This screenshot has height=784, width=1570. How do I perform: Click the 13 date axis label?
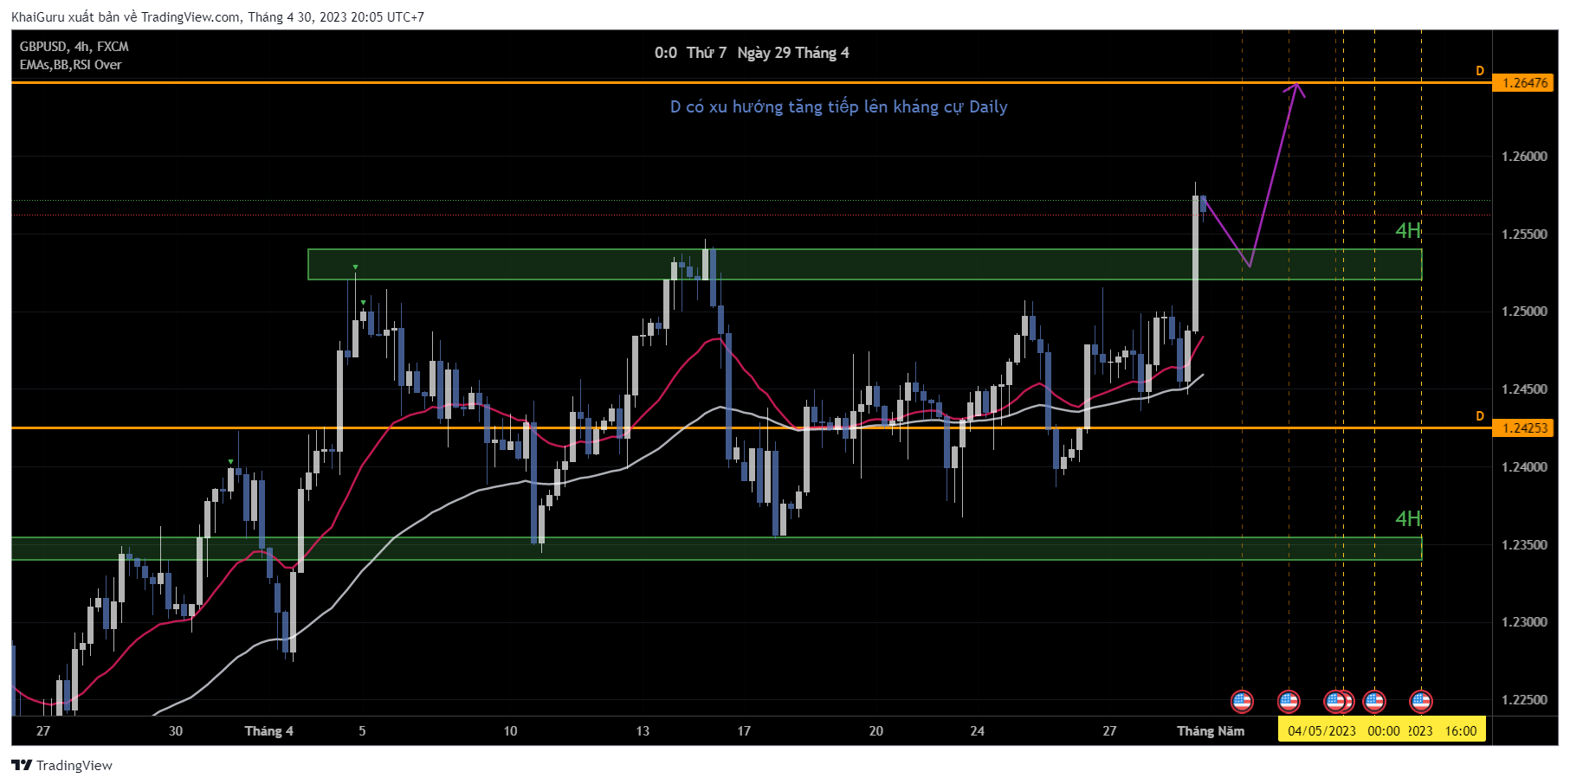tap(643, 731)
